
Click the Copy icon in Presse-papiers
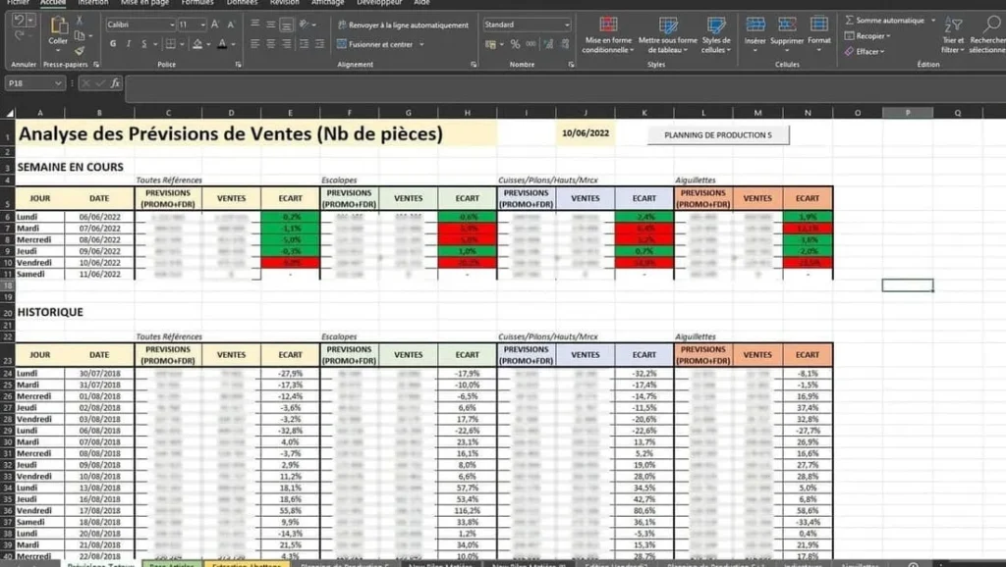click(80, 36)
